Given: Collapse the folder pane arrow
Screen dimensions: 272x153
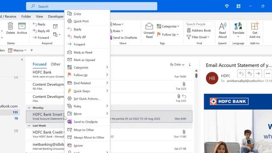Looking at the screenshot, I should click(22, 59).
